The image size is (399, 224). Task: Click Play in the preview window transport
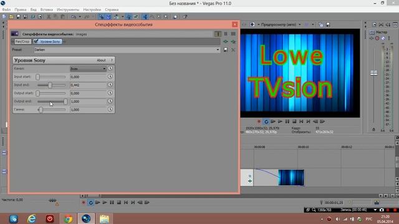pos(280,122)
